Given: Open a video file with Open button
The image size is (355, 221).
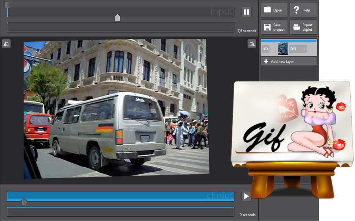Looking at the screenshot, I should (274, 10).
